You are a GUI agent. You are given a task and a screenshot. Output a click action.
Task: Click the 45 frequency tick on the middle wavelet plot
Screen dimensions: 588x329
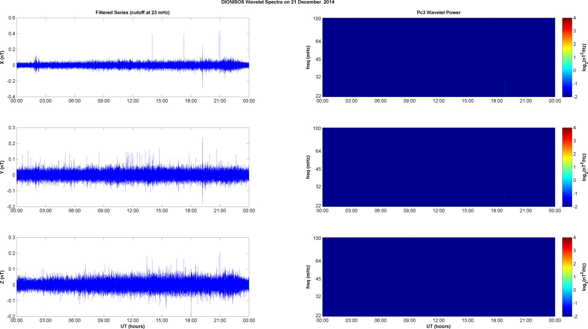coord(318,169)
